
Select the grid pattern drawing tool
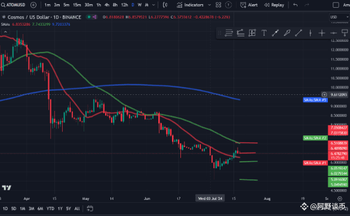click(x=252, y=33)
